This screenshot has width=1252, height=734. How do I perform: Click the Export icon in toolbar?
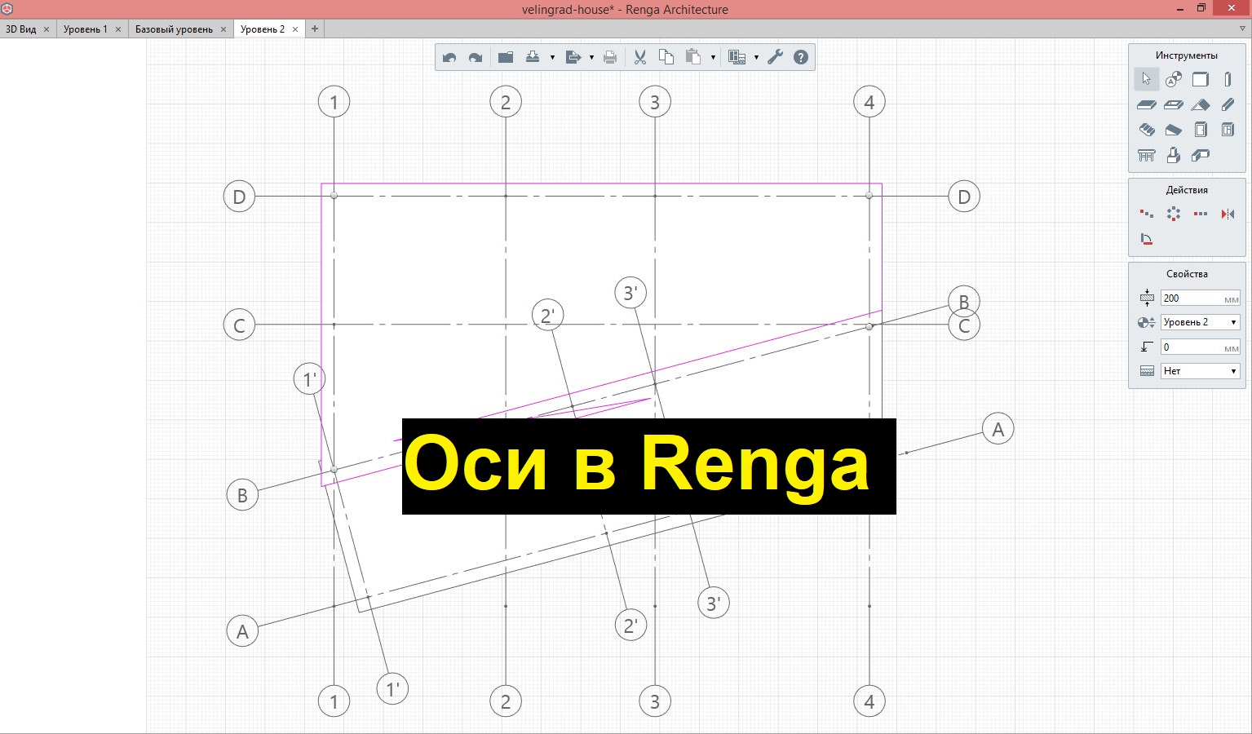click(x=573, y=57)
